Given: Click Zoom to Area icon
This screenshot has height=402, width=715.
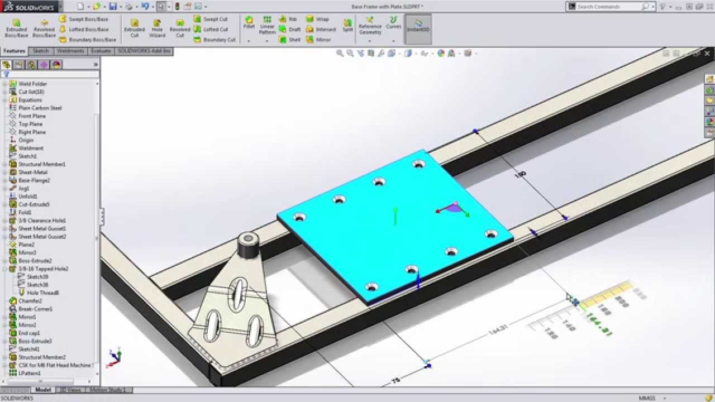Looking at the screenshot, I should (350, 54).
